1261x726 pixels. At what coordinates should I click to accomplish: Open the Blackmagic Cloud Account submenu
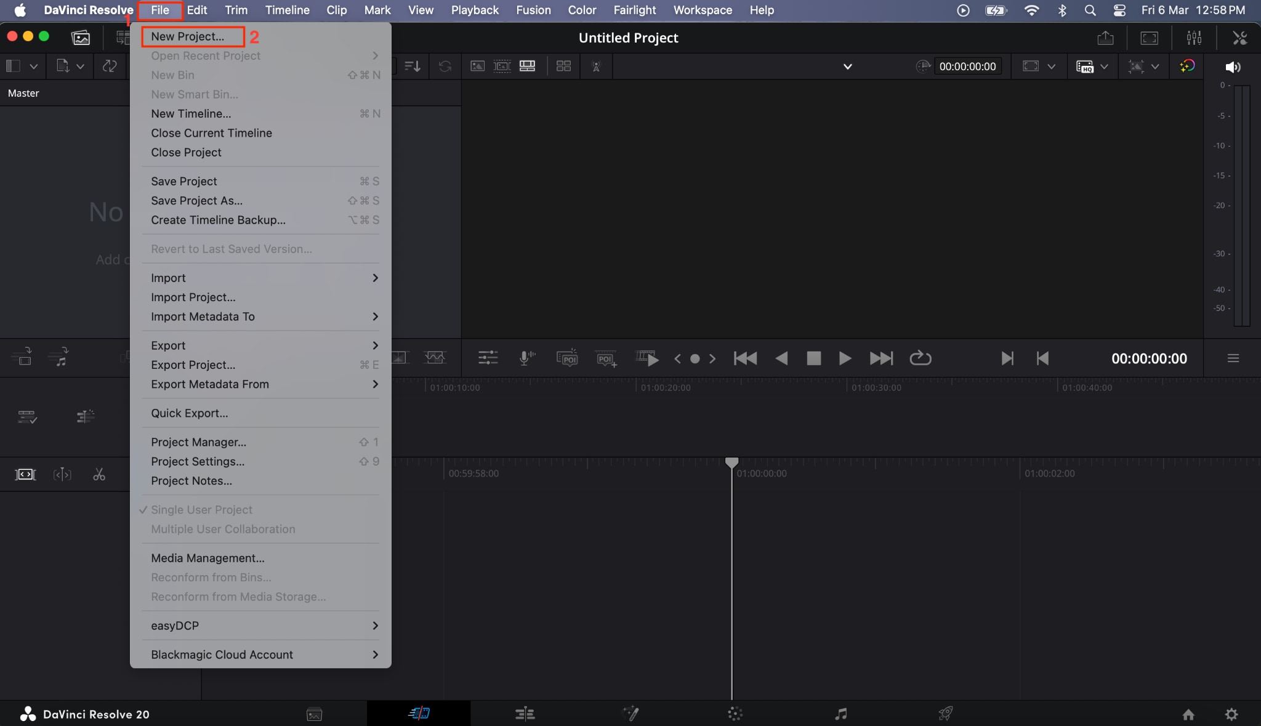tap(222, 655)
